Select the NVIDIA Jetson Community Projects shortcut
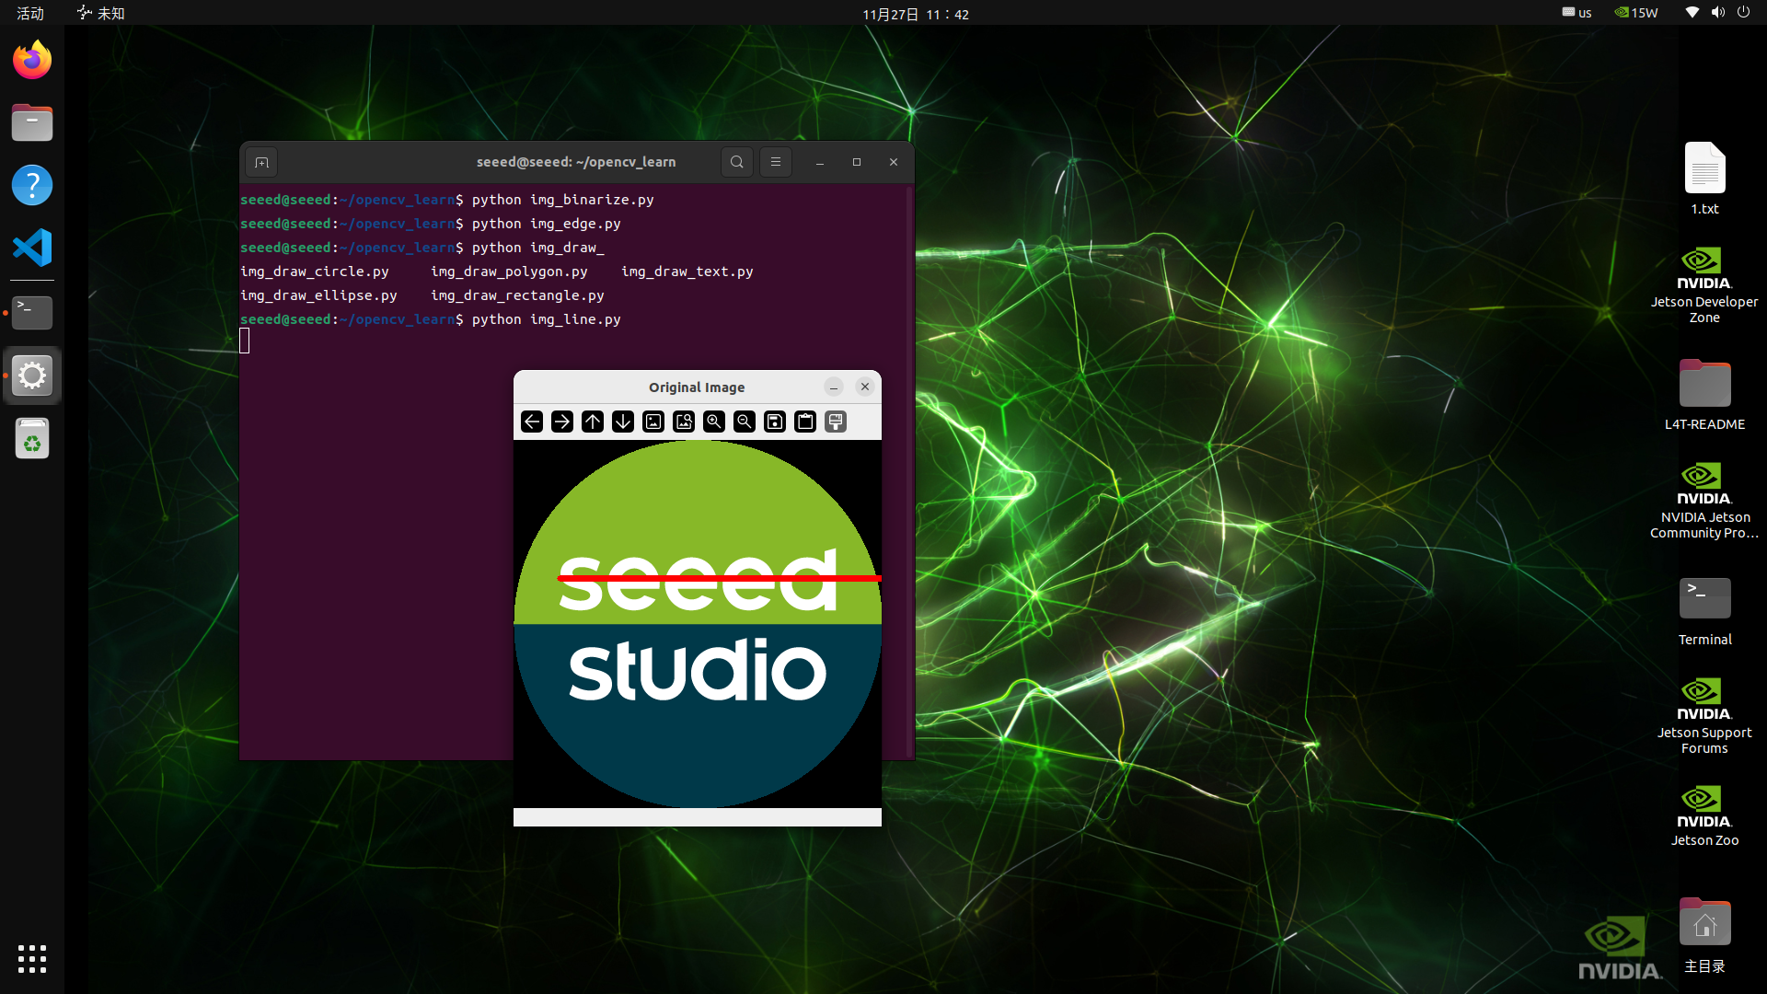This screenshot has width=1767, height=994. 1704,501
